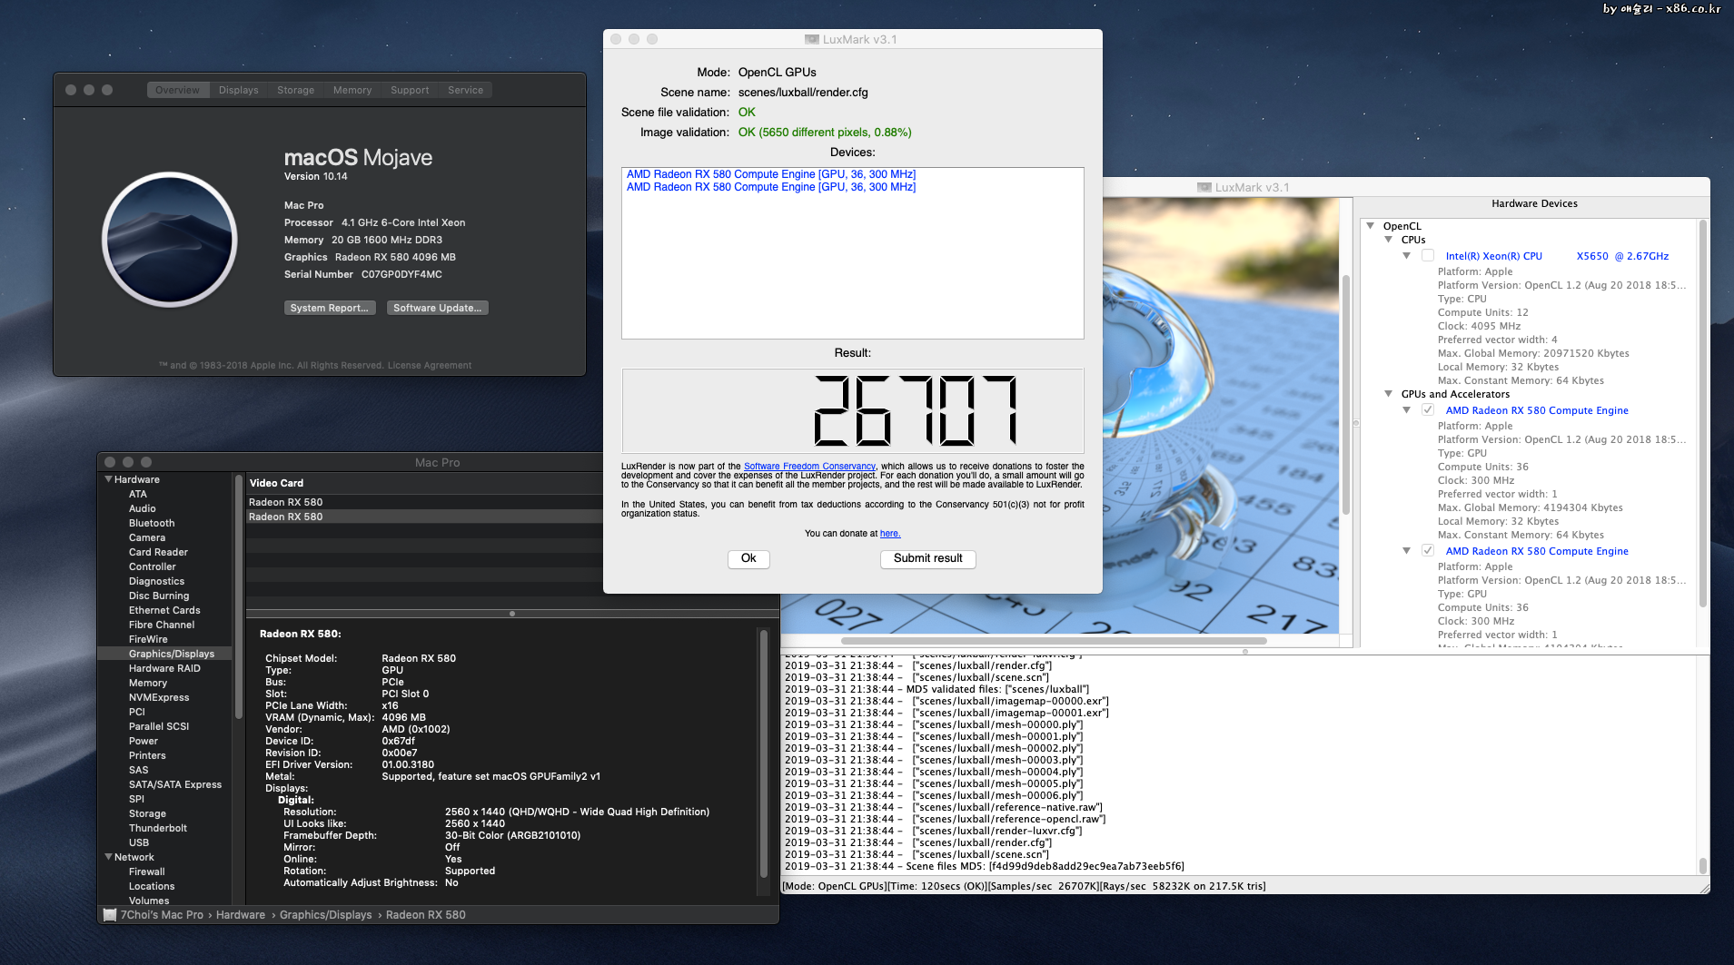Click the first AMD Radeon device in result list

coord(771,174)
